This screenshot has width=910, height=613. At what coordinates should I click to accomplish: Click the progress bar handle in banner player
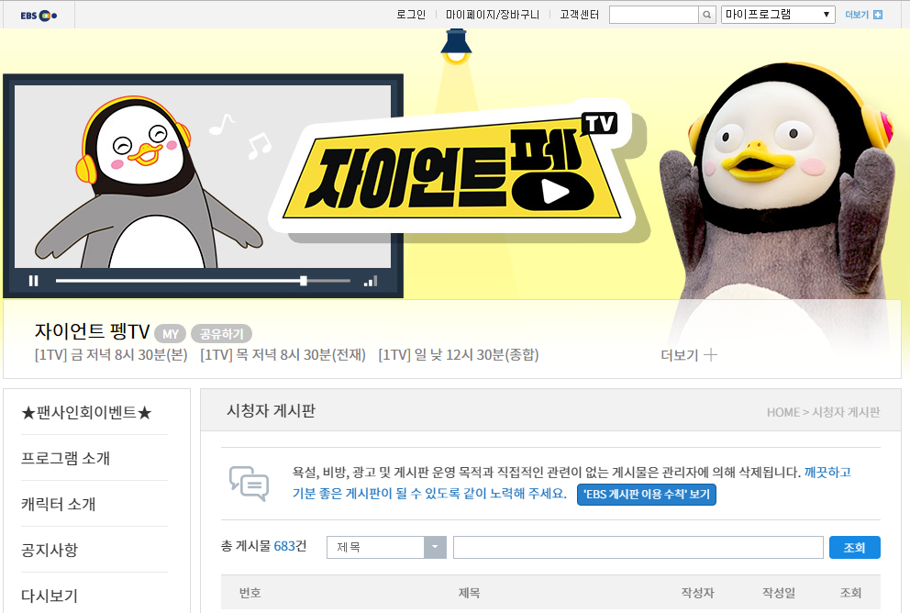click(x=304, y=281)
